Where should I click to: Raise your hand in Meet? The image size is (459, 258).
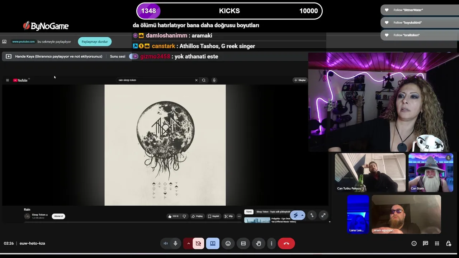point(259,243)
